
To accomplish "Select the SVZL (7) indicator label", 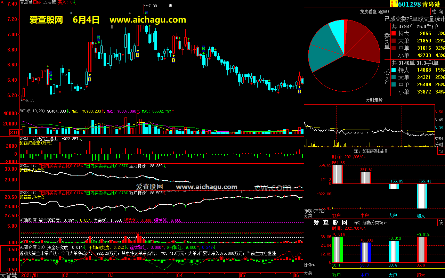I will click(x=29, y=166).
